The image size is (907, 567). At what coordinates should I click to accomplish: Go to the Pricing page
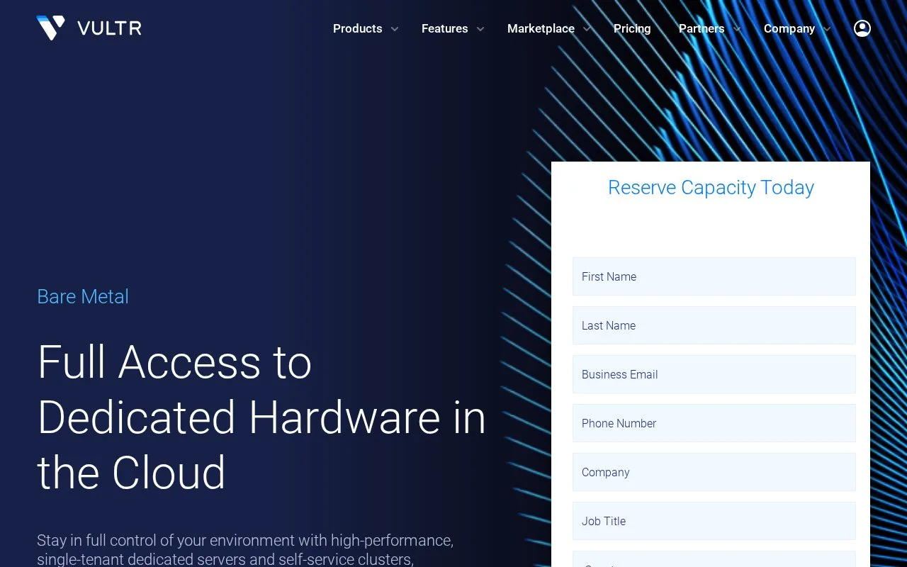tap(632, 28)
